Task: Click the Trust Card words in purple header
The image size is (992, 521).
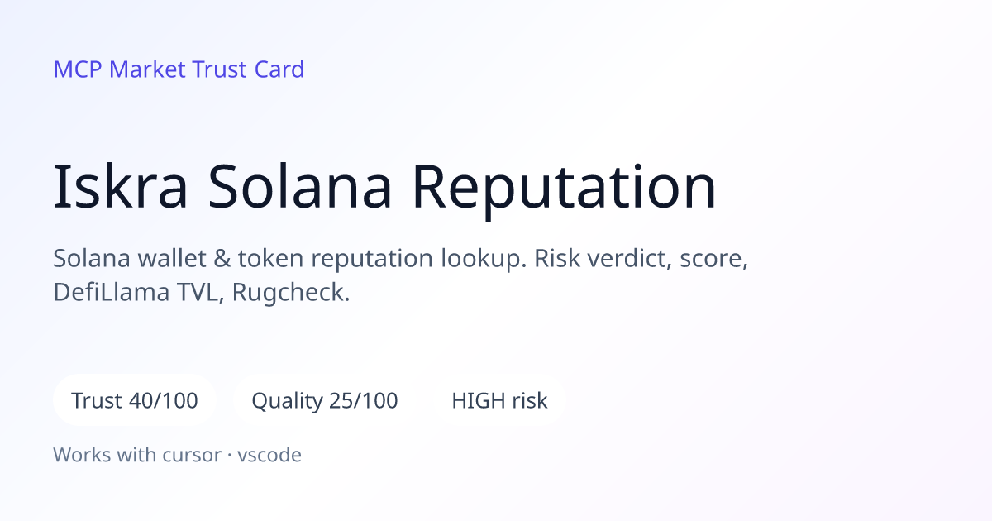Action: [x=248, y=69]
